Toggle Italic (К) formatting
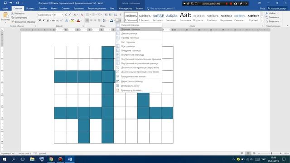 coord(43,20)
